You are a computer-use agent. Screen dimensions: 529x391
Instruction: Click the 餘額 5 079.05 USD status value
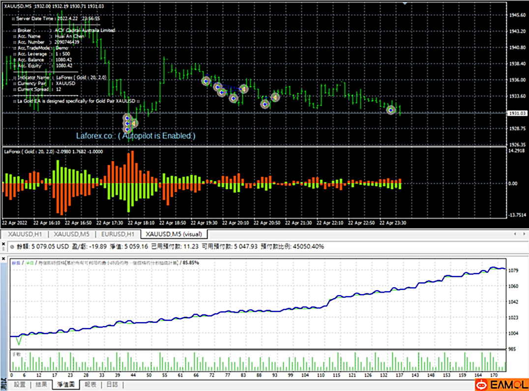[x=43, y=247]
